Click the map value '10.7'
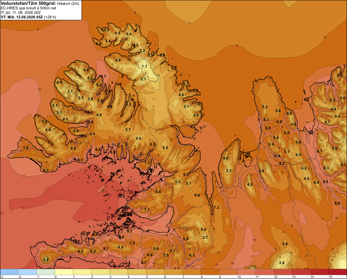This screenshot has width=347, height=279. (x=102, y=77)
